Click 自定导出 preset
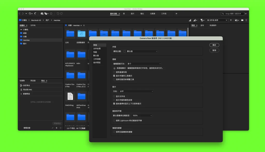Image resolution: width=265 pixels, height=152 pixels. click(41, 85)
